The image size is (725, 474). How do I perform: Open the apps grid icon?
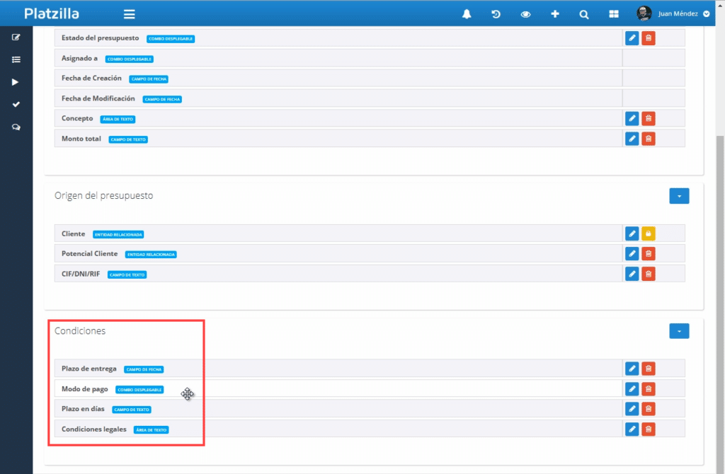[x=614, y=14]
